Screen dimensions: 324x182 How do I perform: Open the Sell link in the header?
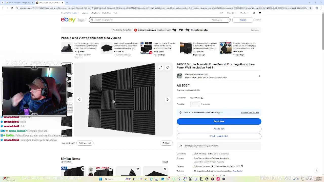click(222, 13)
